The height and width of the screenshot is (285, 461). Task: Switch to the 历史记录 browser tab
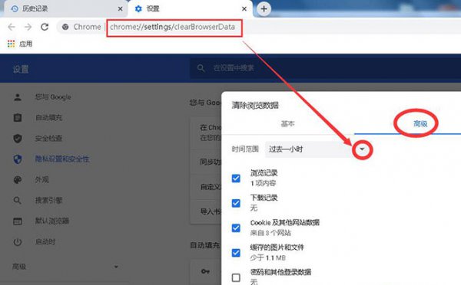[66, 8]
